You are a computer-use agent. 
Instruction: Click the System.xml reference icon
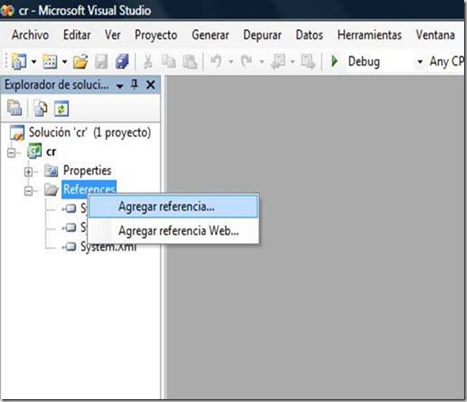(x=70, y=247)
